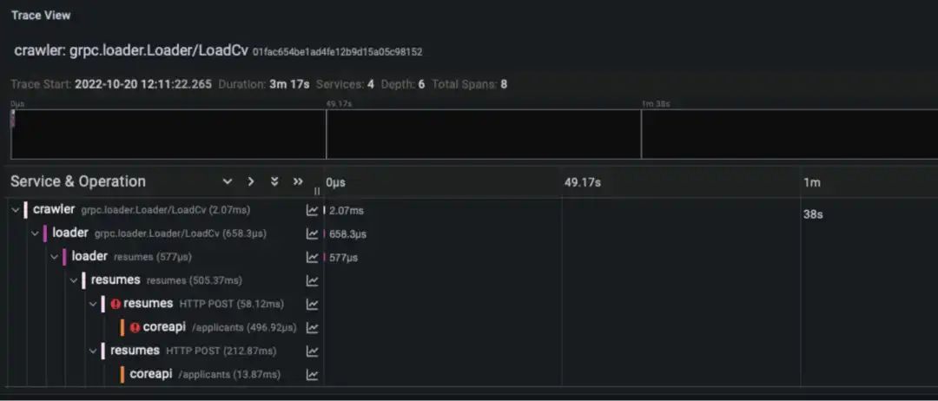Open chart icon for coreapi /applicants (496.92µs)
Image resolution: width=938 pixels, height=401 pixels.
313,327
